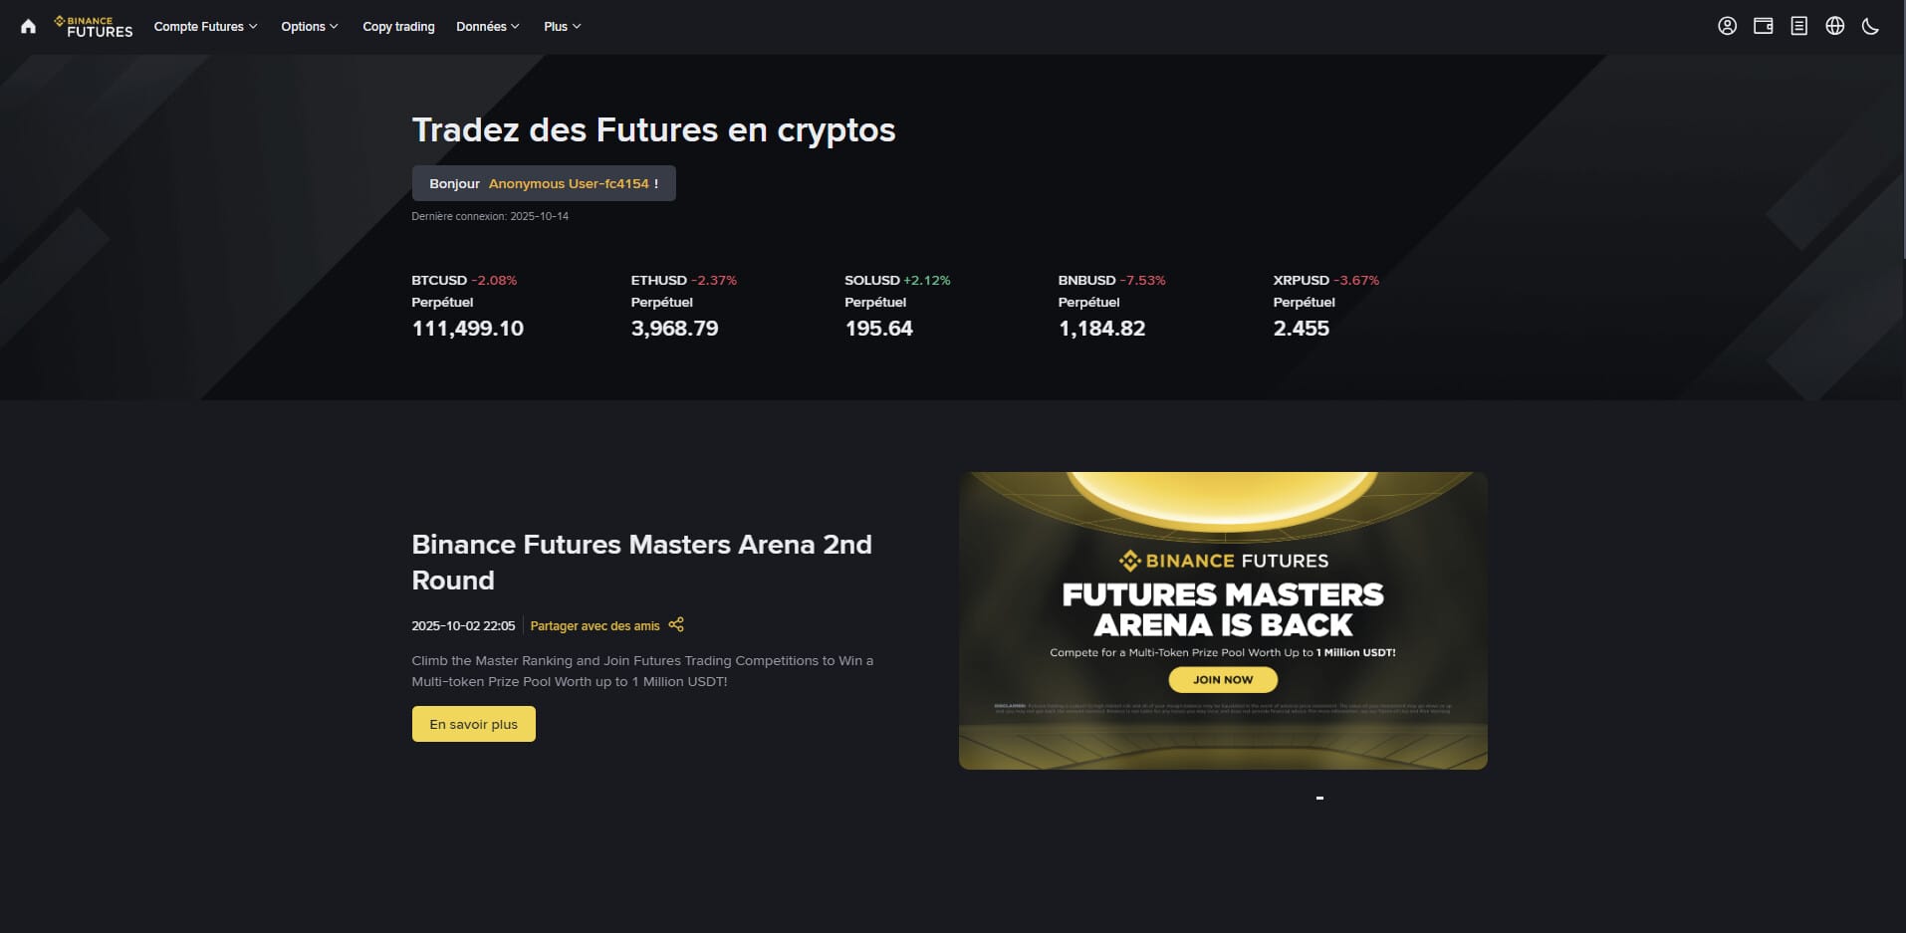This screenshot has width=1906, height=933.
Task: Expand the Données dropdown
Action: 487,27
